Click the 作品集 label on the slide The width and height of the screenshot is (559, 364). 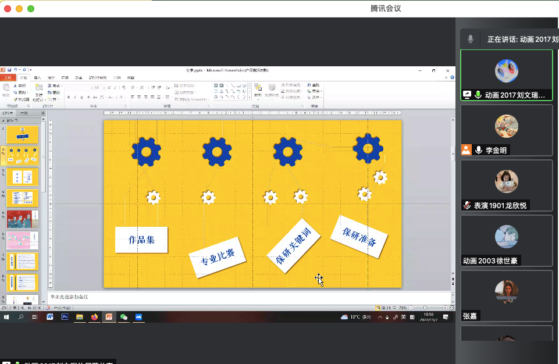click(141, 240)
